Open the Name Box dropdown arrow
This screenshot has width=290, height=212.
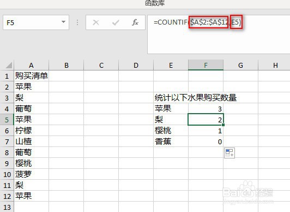(x=63, y=22)
